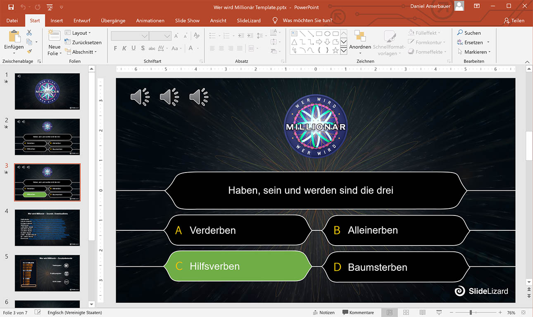
Task: Run spell check icon in status bar
Action: pyautogui.click(x=38, y=312)
